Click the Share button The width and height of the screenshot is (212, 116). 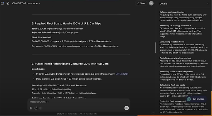(x=141, y=3)
